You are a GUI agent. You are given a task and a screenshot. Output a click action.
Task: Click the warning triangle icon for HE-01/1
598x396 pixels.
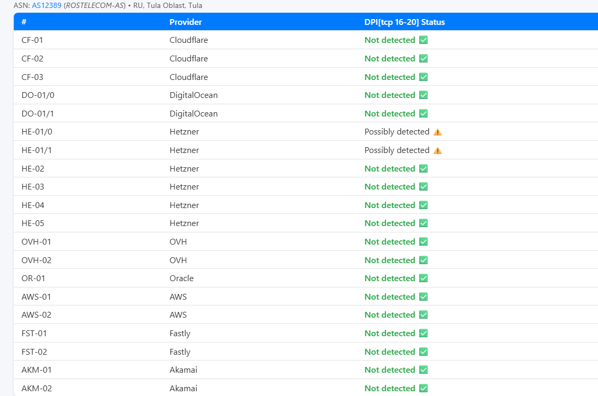coord(437,150)
